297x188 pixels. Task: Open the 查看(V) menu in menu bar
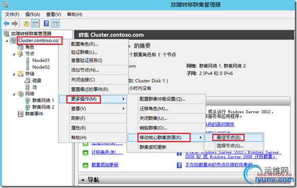pyautogui.click(x=54, y=15)
